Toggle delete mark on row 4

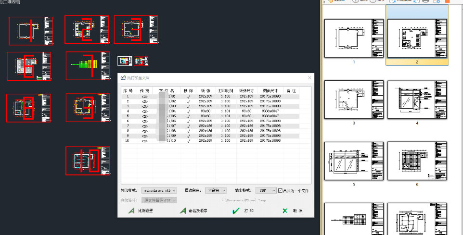point(188,111)
